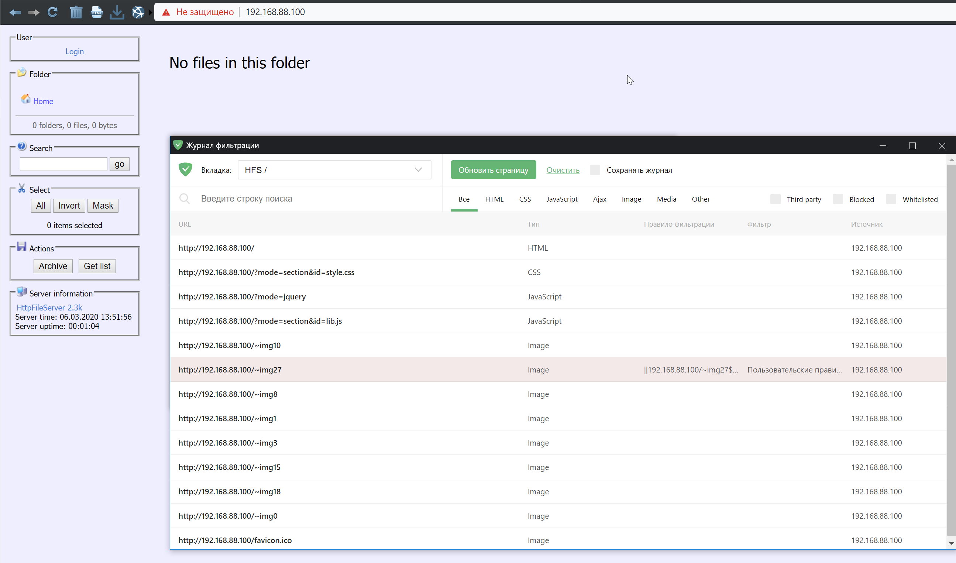Click the Очистить link
Viewport: 956px width, 563px height.
click(563, 170)
